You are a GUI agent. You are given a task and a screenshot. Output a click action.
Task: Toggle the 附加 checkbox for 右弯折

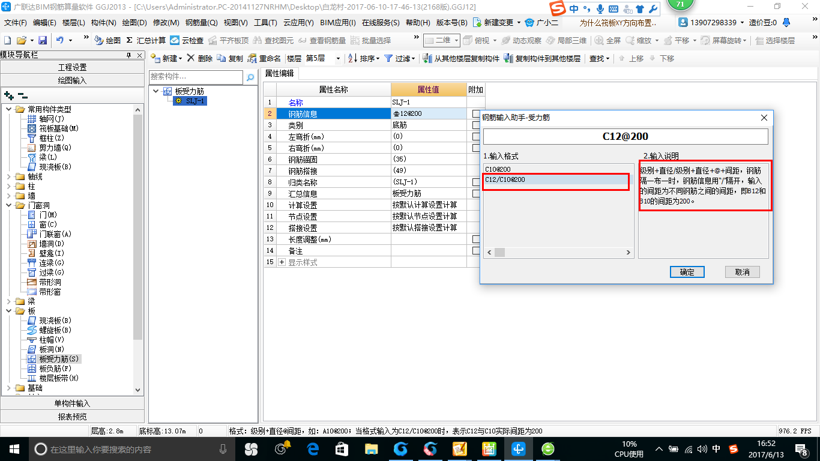476,148
